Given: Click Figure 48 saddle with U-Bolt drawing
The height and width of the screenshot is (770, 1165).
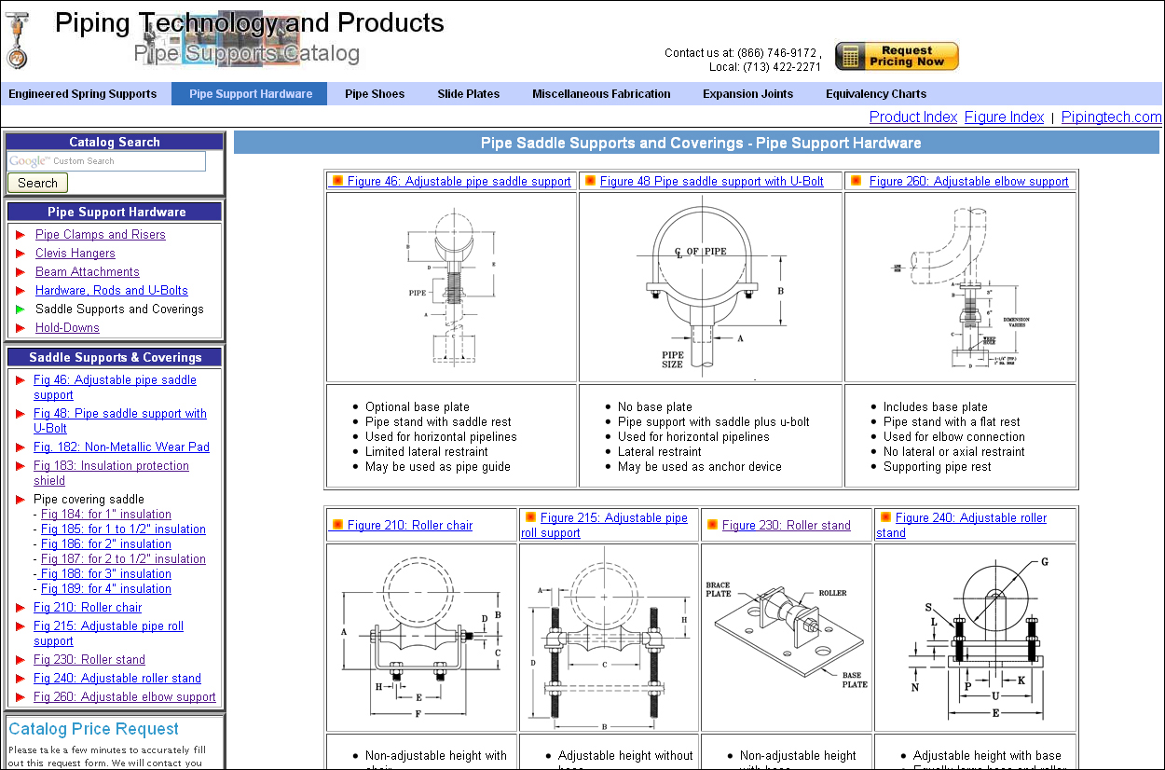Looking at the screenshot, I should click(710, 287).
